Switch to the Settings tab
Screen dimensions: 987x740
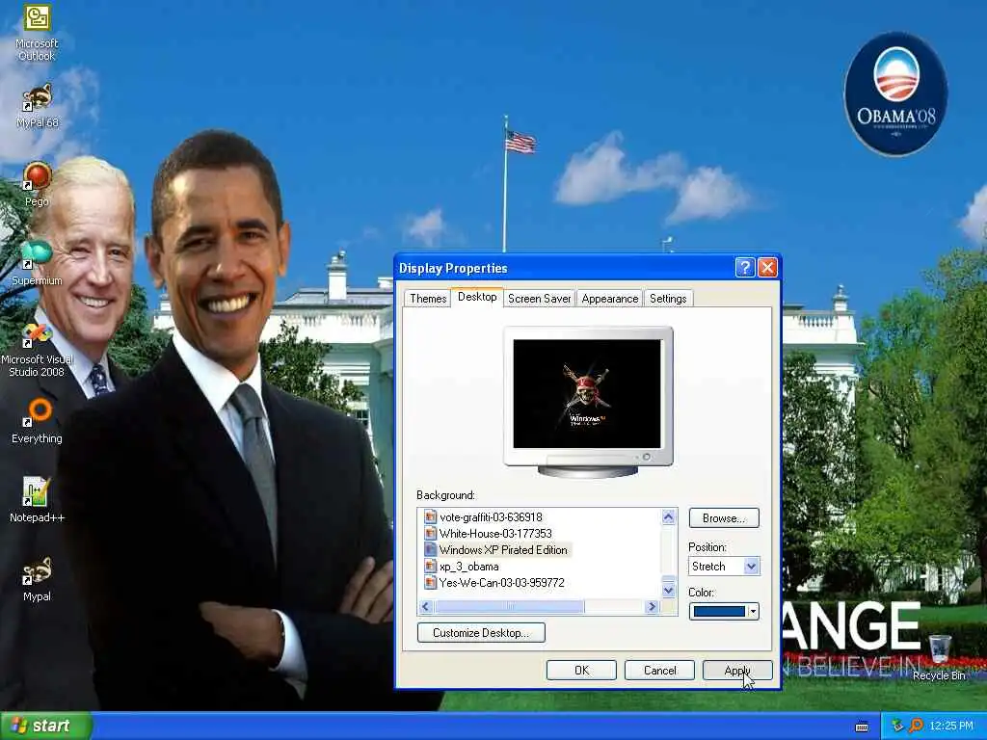668,299
